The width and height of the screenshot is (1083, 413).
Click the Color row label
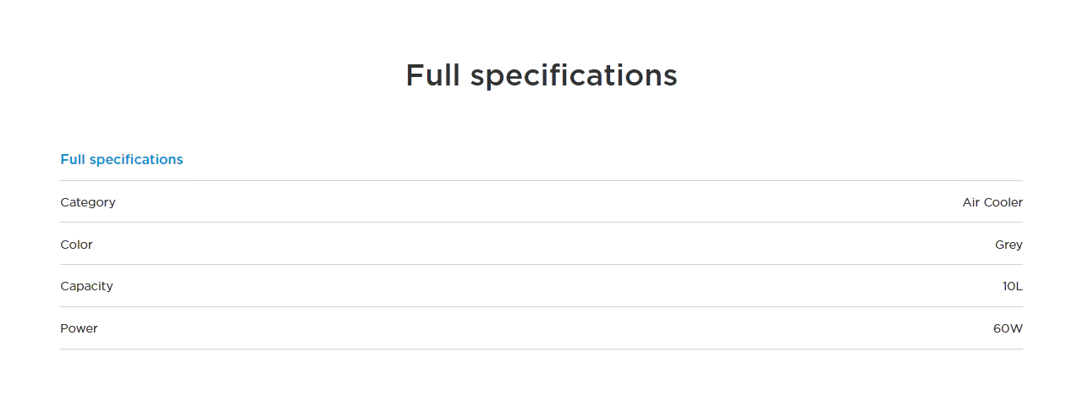click(x=76, y=245)
